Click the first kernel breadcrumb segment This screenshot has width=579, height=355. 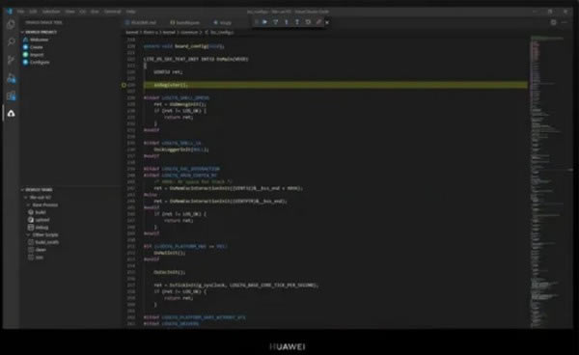point(132,32)
